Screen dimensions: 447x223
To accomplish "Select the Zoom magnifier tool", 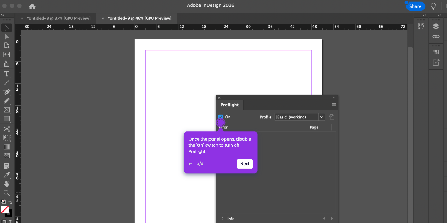I will (6, 193).
